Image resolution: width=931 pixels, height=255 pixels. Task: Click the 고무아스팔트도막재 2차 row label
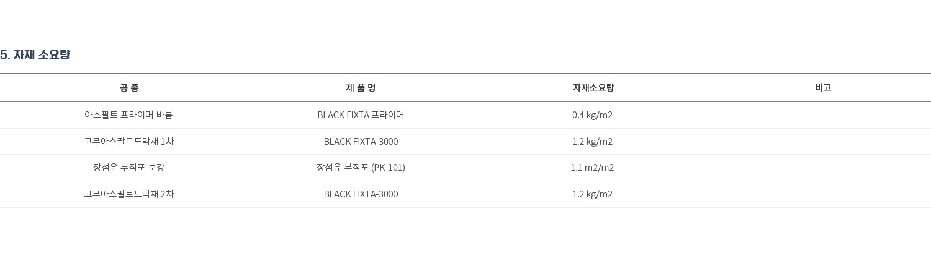pyautogui.click(x=128, y=194)
